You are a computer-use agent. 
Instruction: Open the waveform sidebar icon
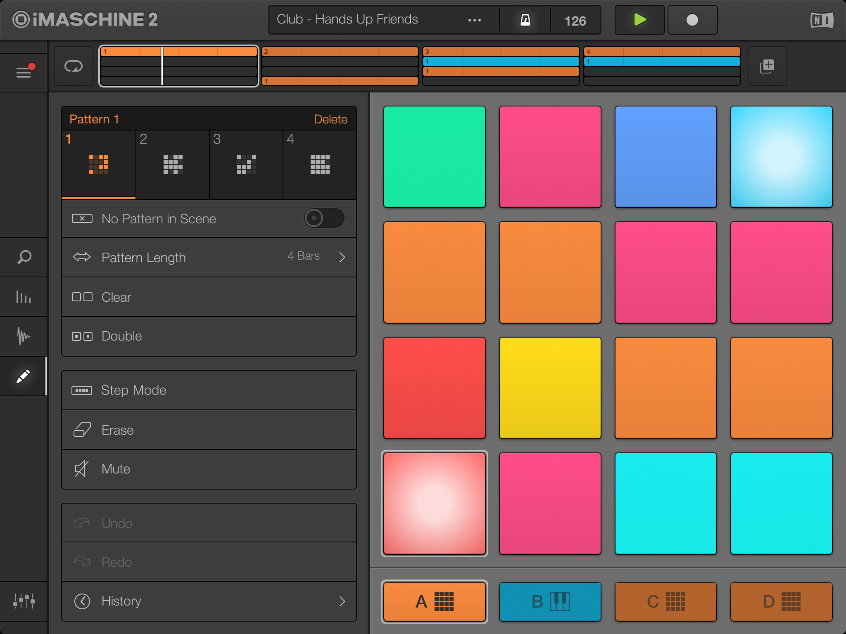[x=24, y=336]
